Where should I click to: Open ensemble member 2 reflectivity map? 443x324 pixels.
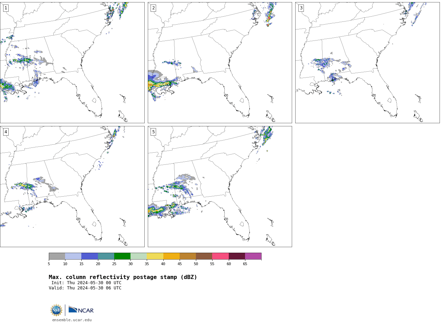[220, 63]
